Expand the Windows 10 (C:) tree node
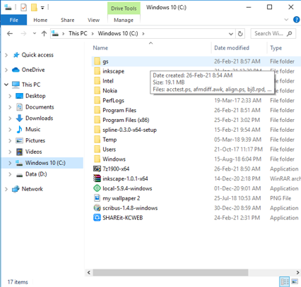The image size is (301, 287). pos(10,163)
